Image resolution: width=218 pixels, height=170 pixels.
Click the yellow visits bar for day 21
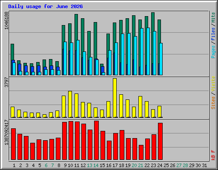[141, 107]
